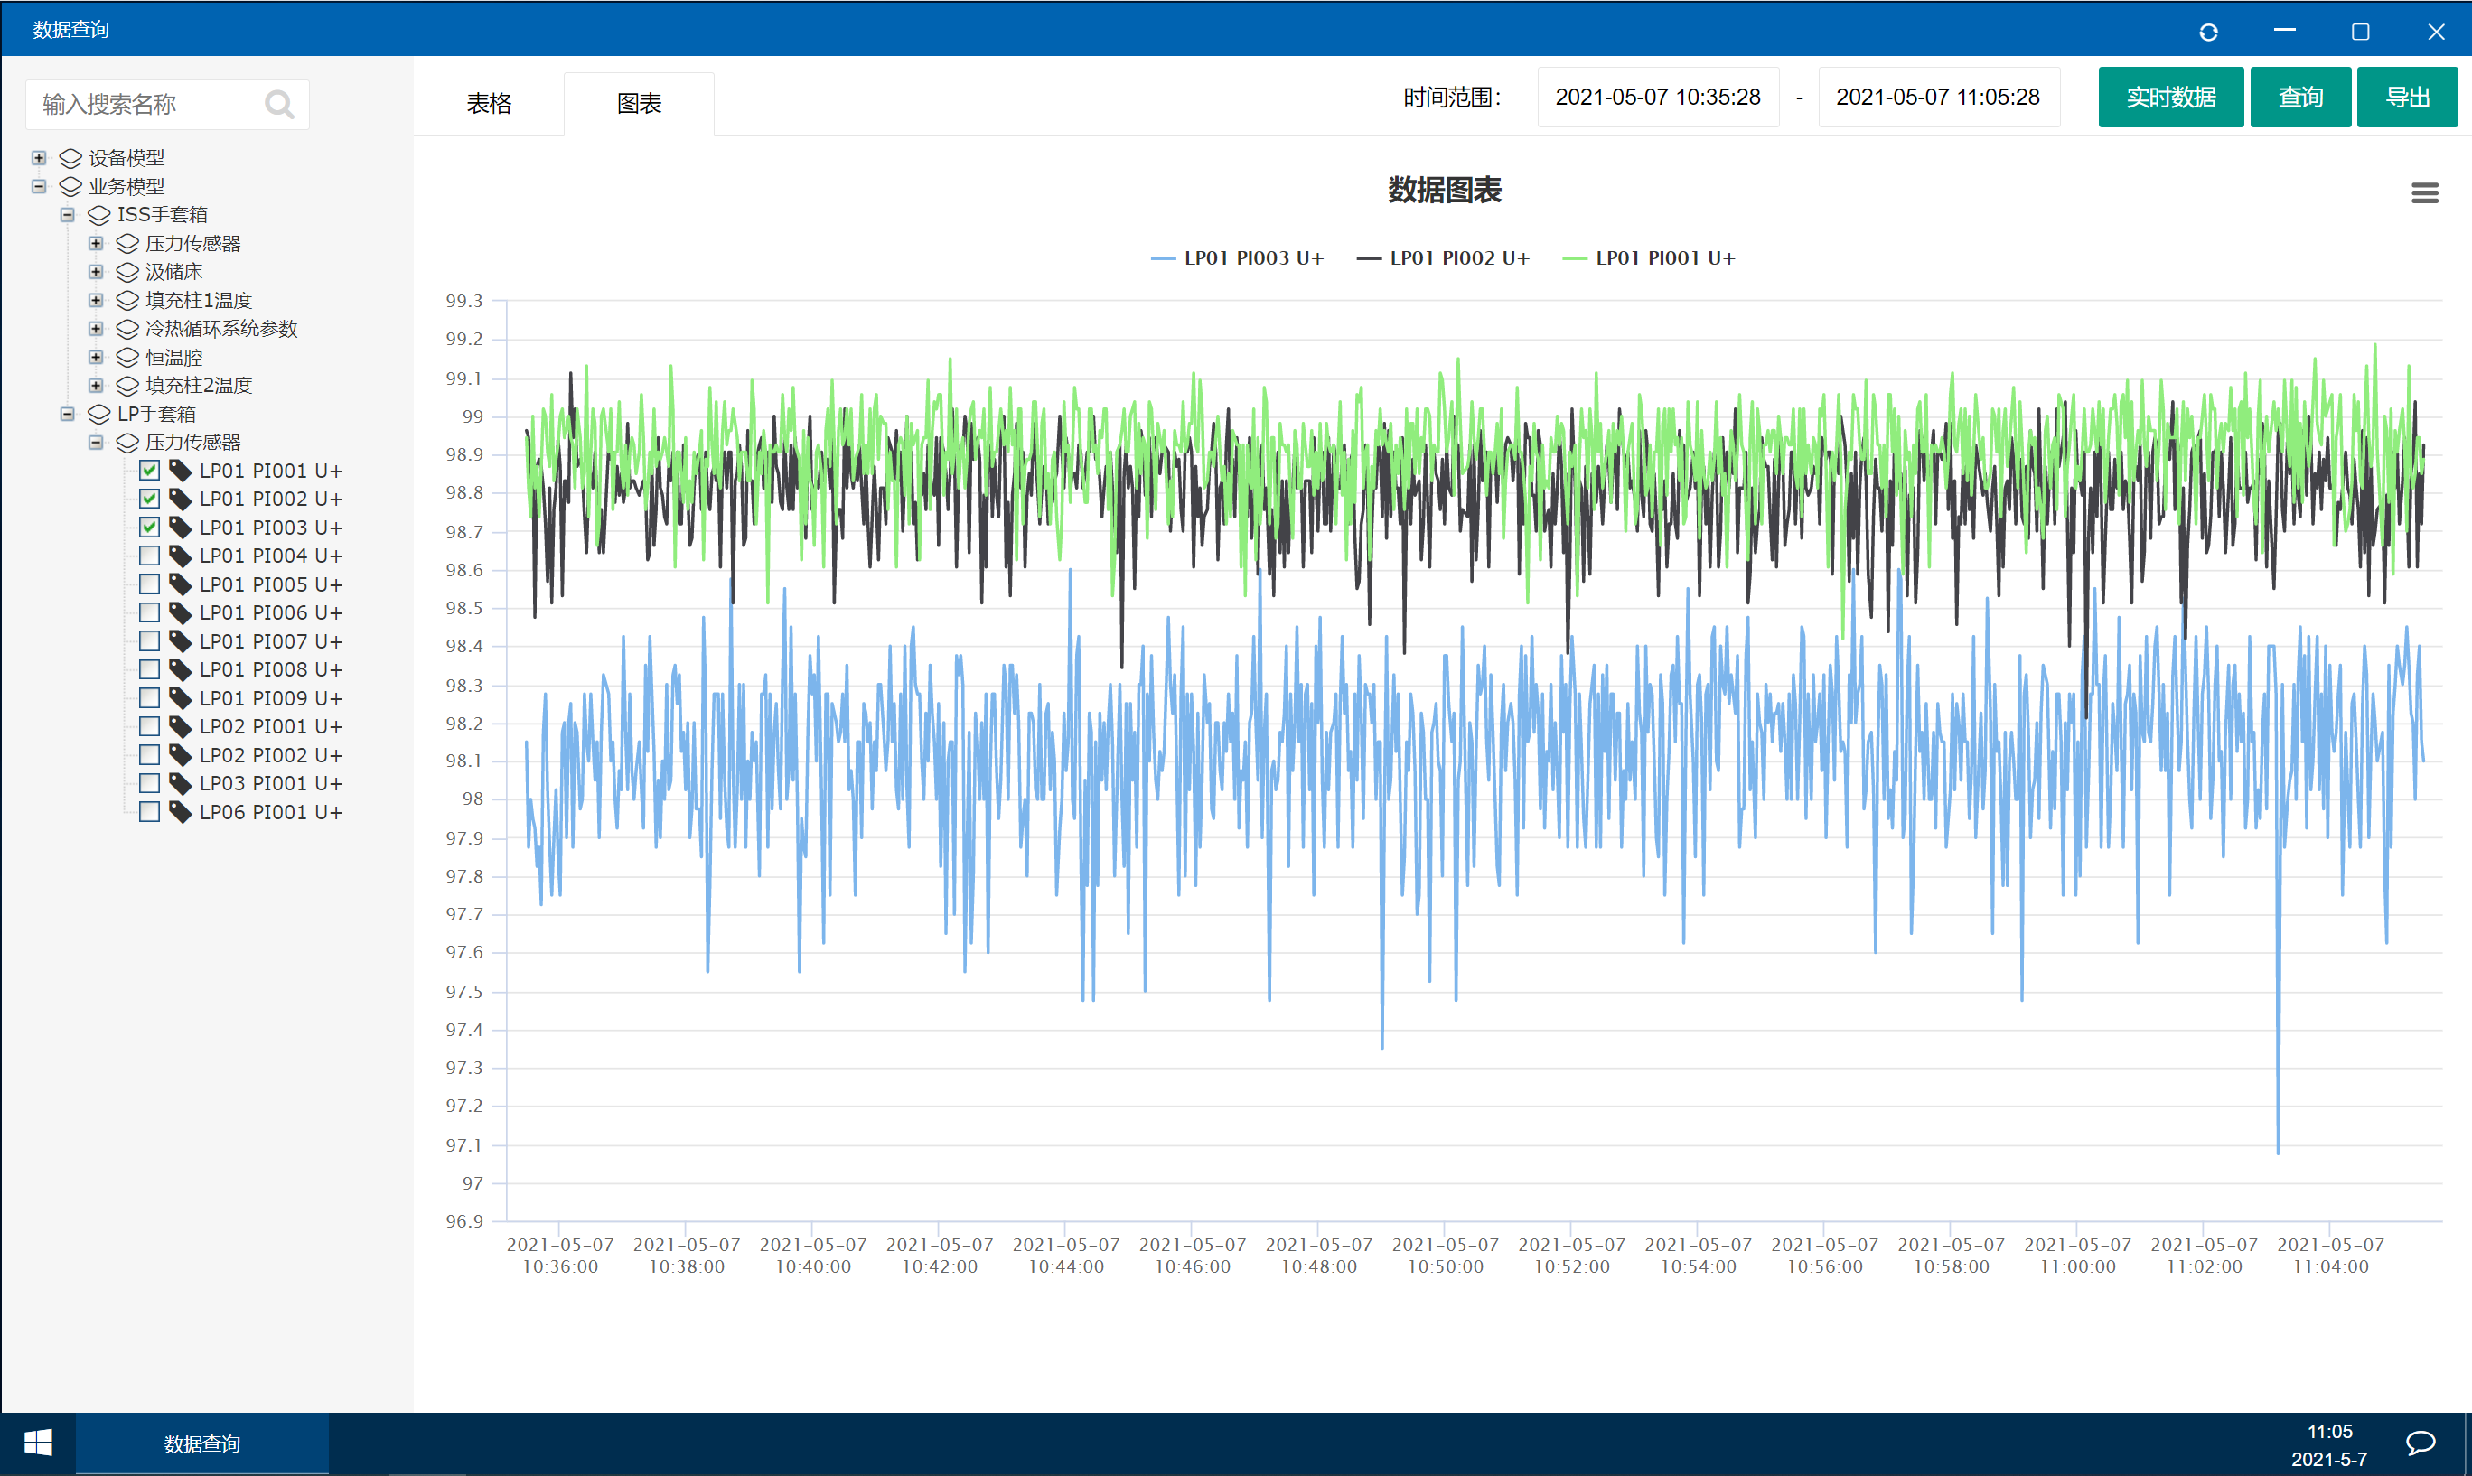2472x1476 pixels.
Task: Click the tag icon beside LP01 PI004 U+
Action: tap(180, 556)
